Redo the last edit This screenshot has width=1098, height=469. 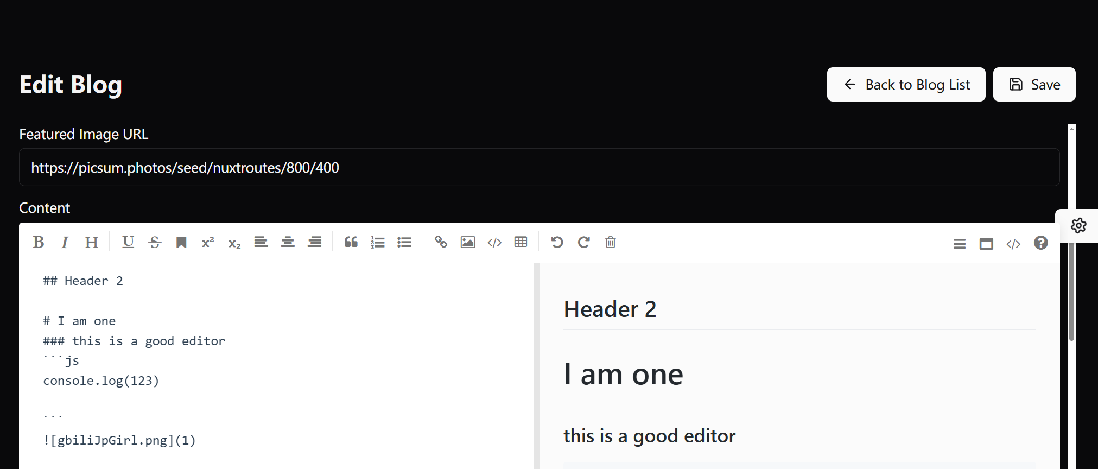tap(584, 242)
